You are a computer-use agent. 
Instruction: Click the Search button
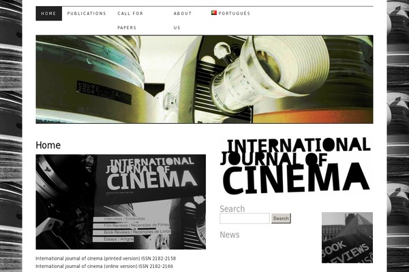[x=281, y=218]
